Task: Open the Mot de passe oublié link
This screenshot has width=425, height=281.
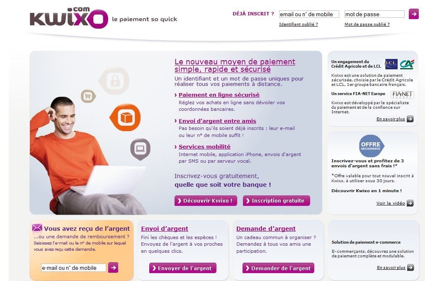Action: (367, 24)
